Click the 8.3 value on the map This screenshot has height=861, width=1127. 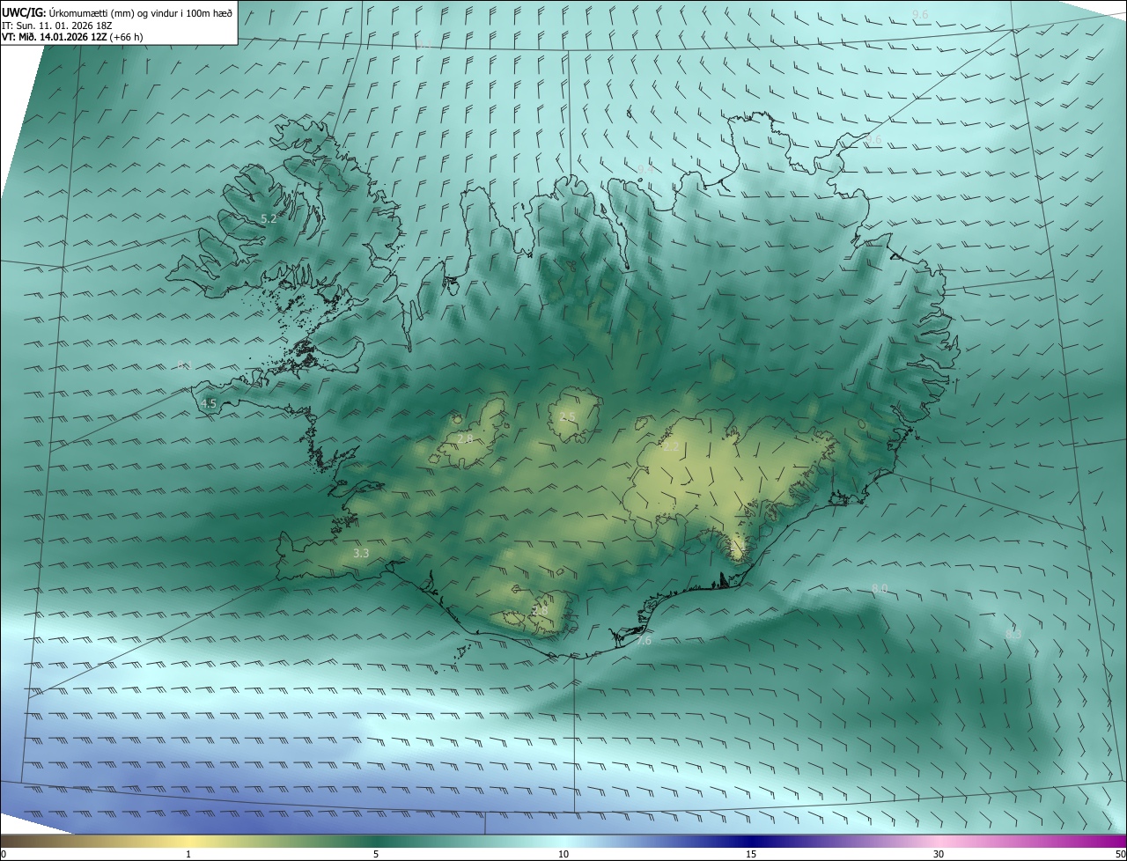click(x=1013, y=634)
